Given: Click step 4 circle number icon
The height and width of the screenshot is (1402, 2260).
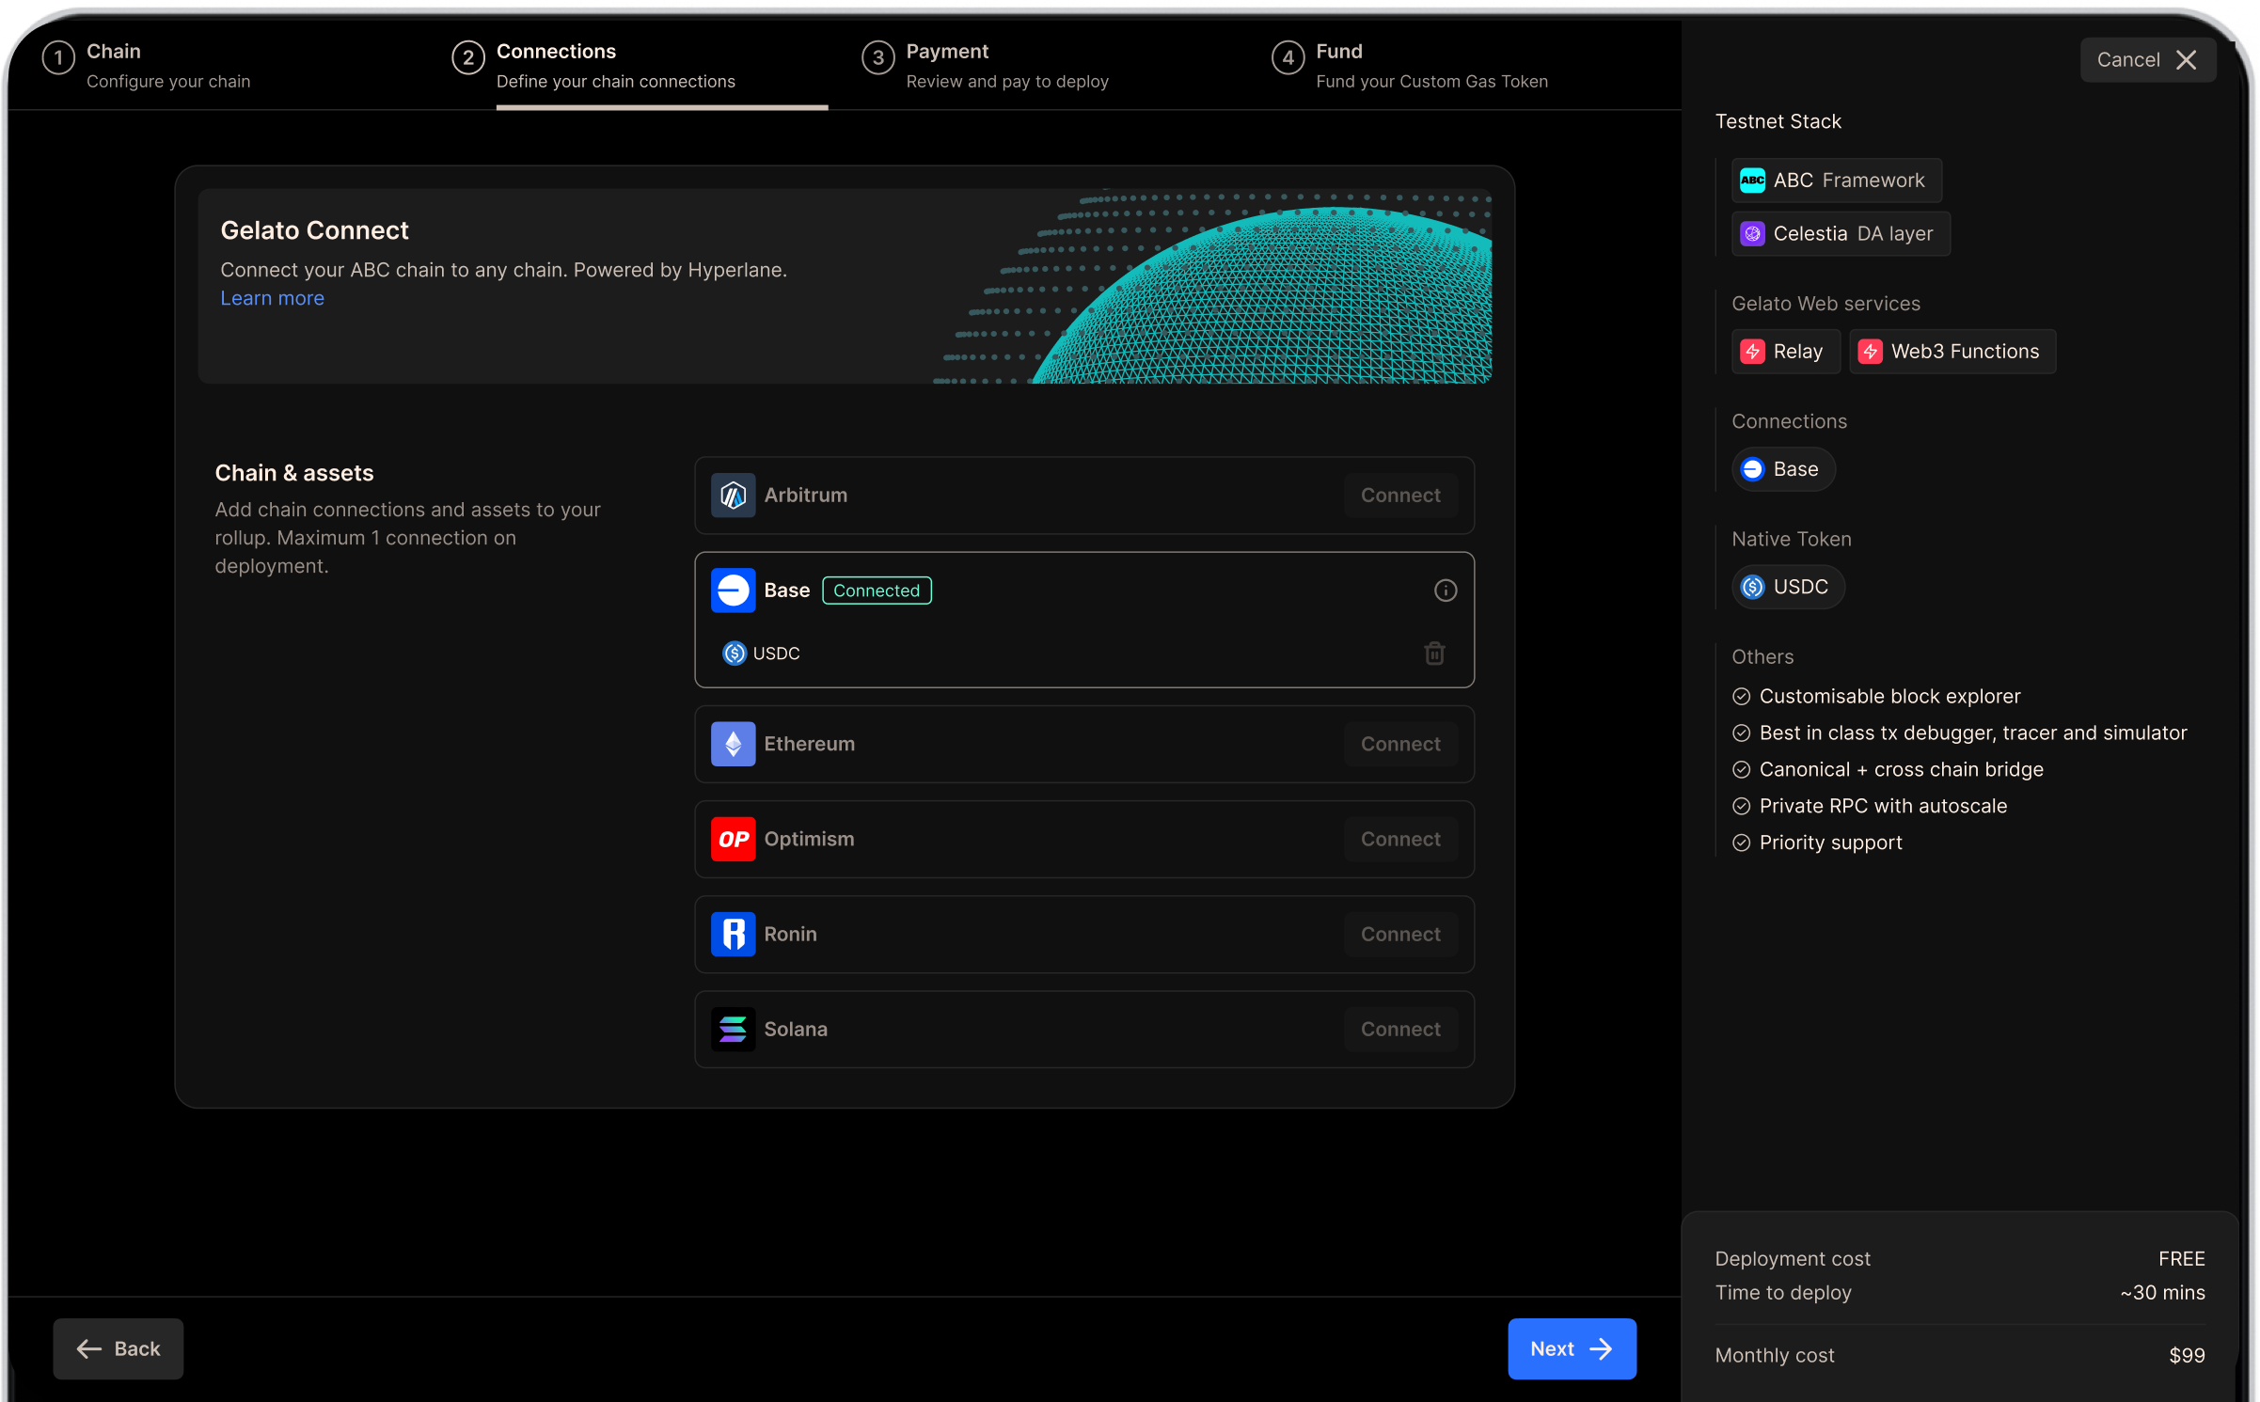Looking at the screenshot, I should [x=1288, y=58].
